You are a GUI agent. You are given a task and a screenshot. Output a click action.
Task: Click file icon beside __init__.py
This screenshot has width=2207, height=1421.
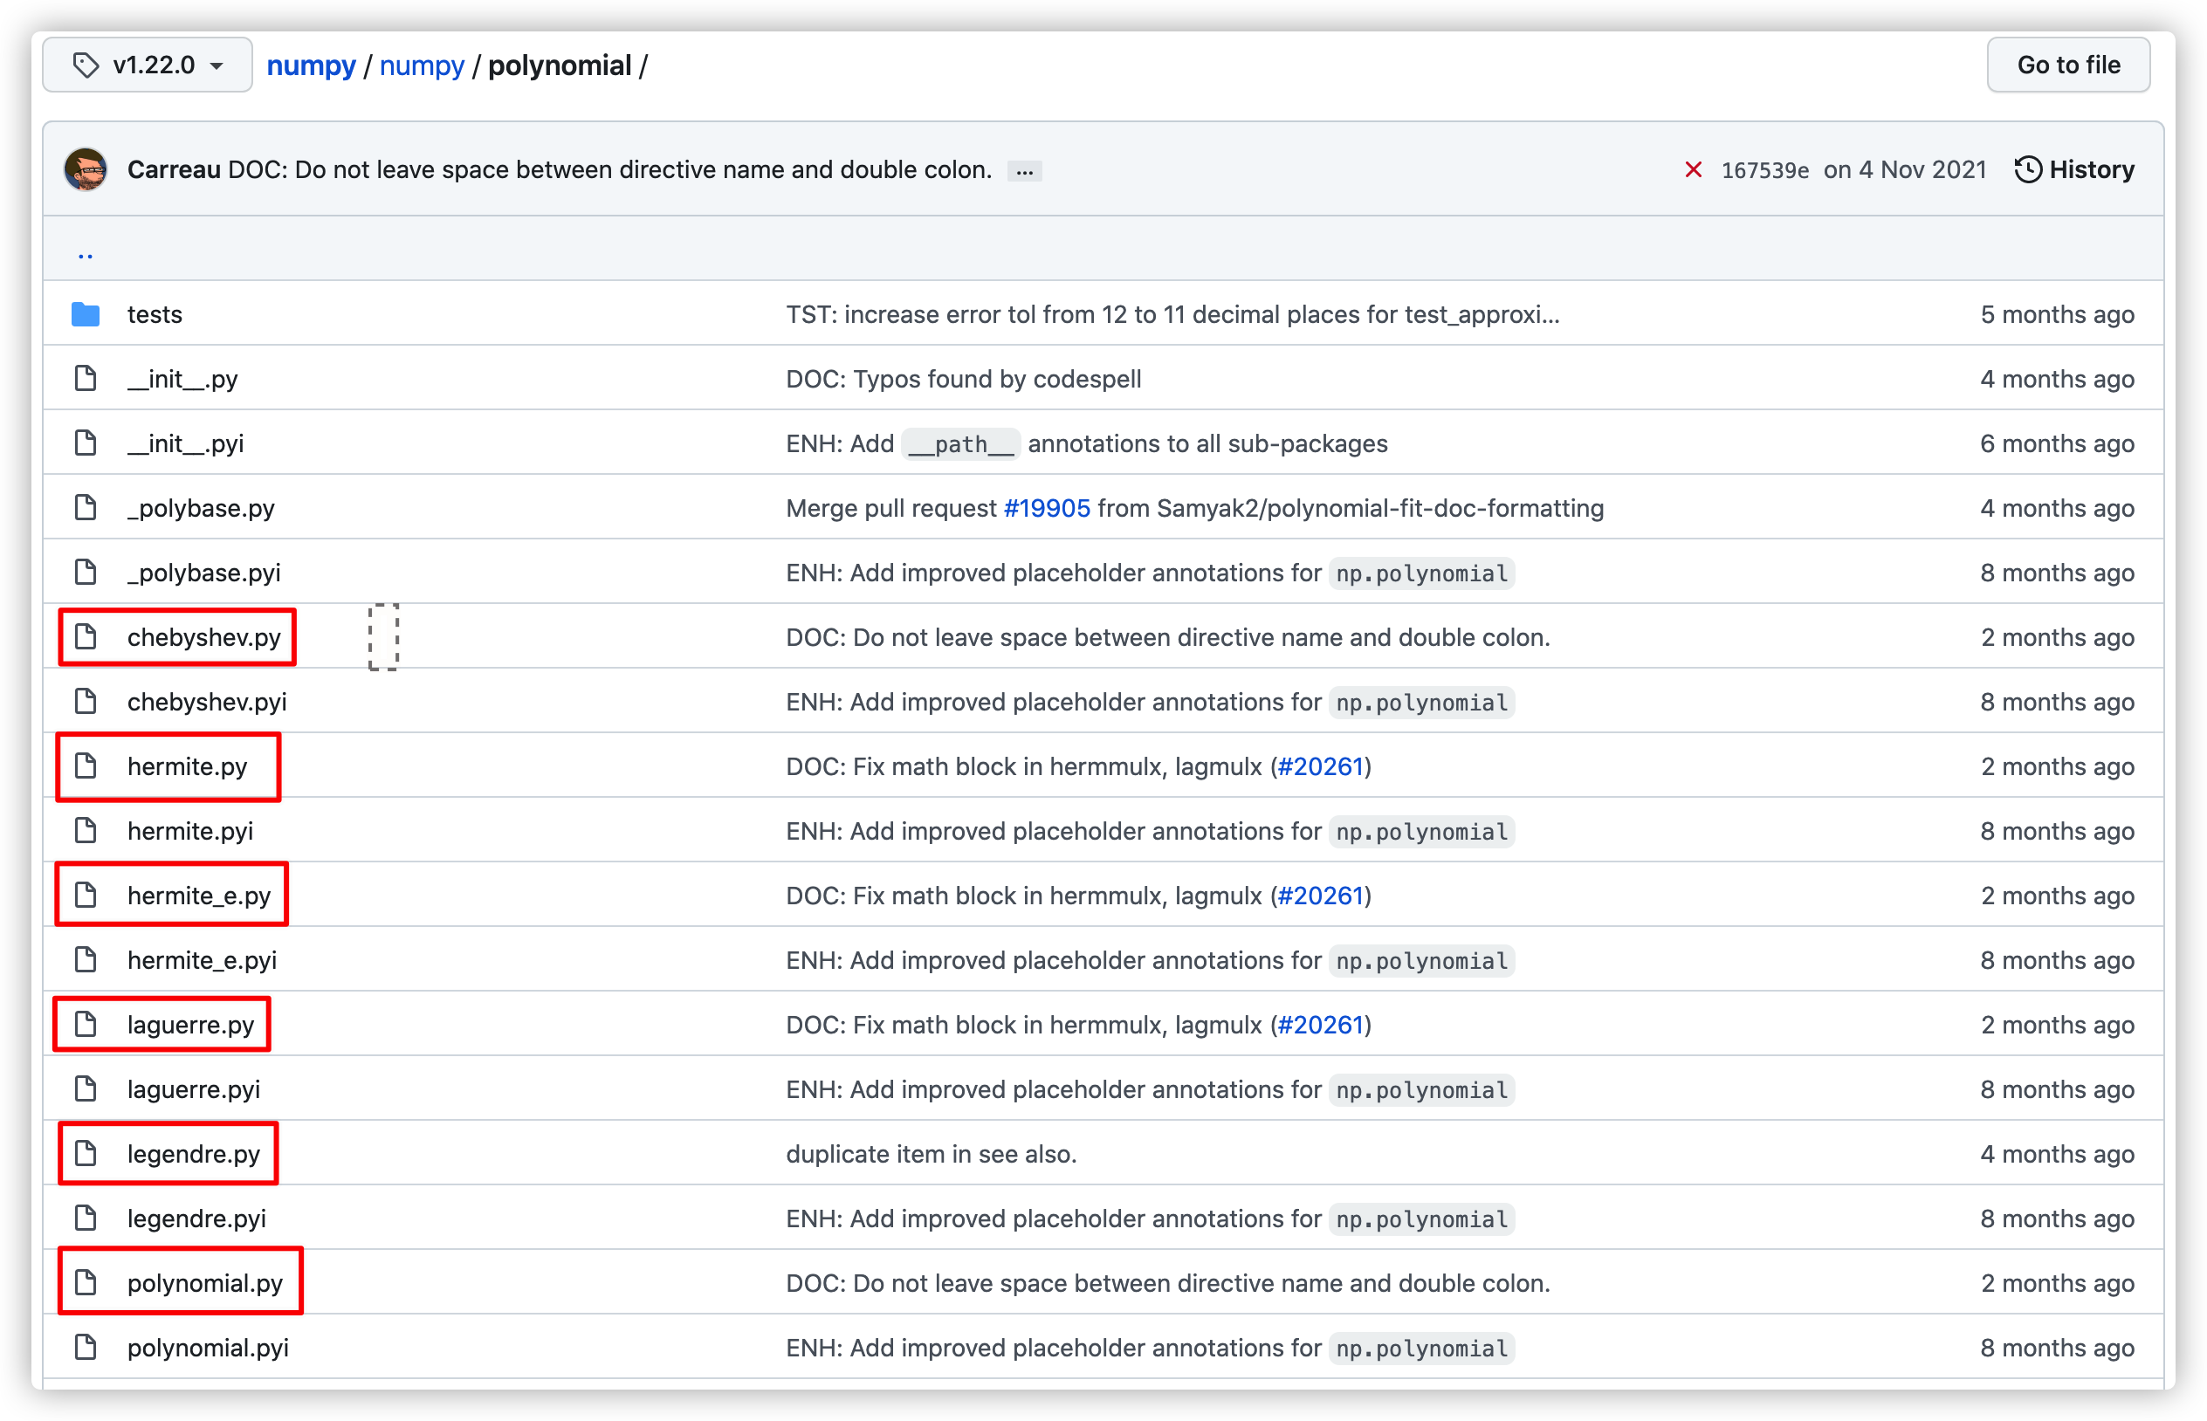[86, 378]
